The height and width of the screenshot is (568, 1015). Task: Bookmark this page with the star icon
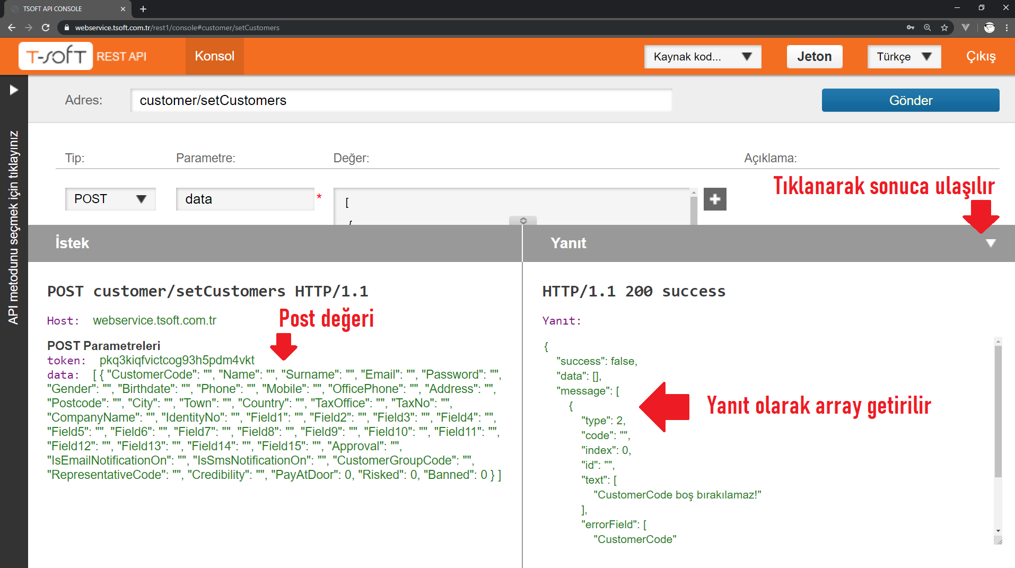click(944, 28)
